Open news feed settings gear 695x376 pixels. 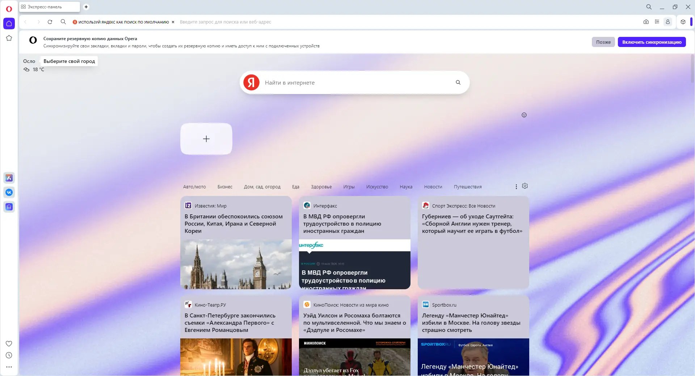pos(525,186)
